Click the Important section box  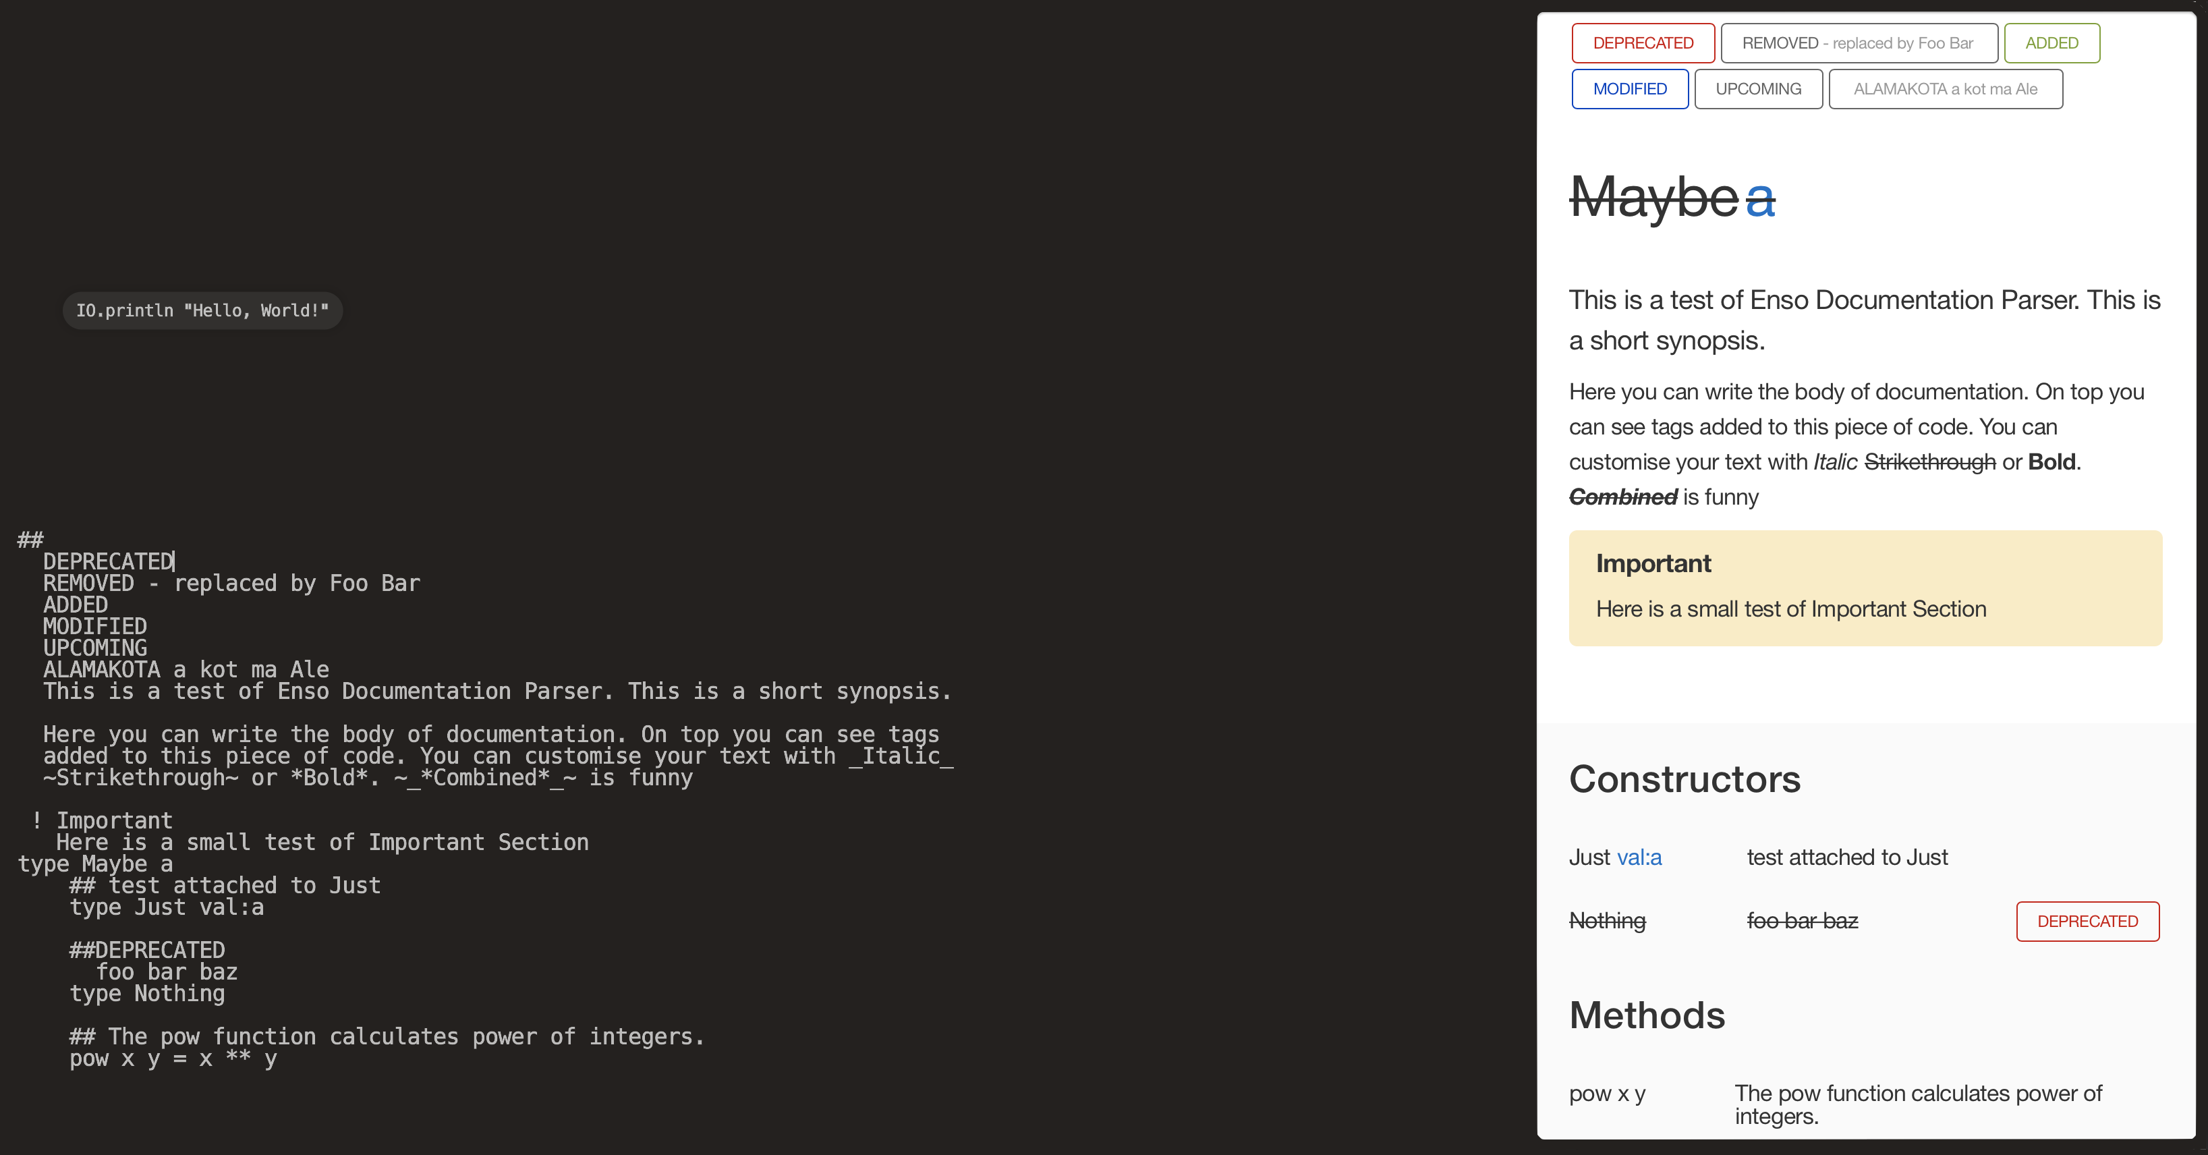(x=1865, y=588)
